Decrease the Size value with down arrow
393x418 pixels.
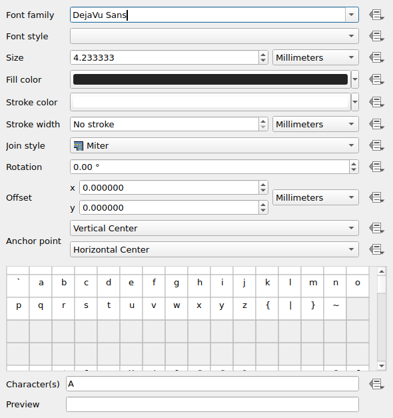(263, 61)
